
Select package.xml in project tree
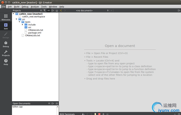pos(35,33)
